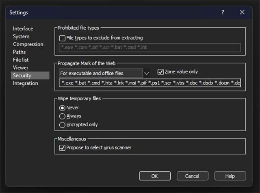The image size is (260, 193).
Task: Open the Integration settings page
Action: pos(25,83)
